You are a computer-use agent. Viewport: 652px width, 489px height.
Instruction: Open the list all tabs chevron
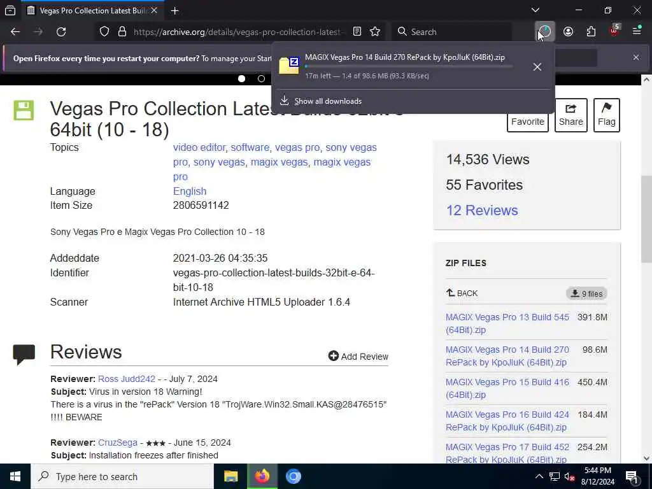pos(535,10)
